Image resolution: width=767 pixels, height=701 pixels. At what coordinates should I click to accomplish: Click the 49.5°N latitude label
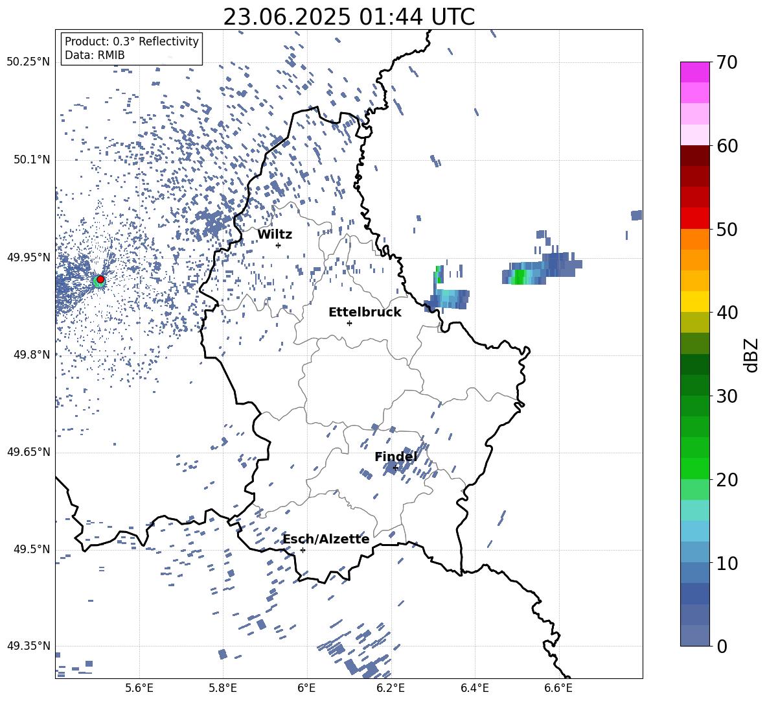[32, 549]
